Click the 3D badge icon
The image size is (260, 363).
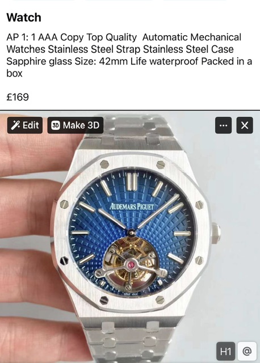tap(56, 125)
